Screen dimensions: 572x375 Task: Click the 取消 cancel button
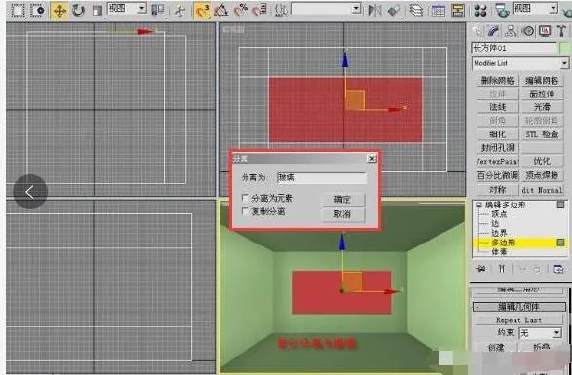(x=343, y=214)
